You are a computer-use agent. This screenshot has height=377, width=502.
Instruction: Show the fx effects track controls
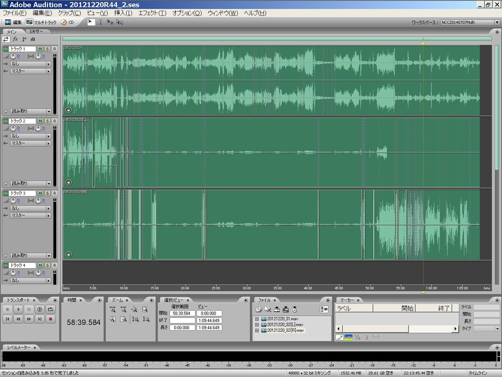click(x=15, y=39)
